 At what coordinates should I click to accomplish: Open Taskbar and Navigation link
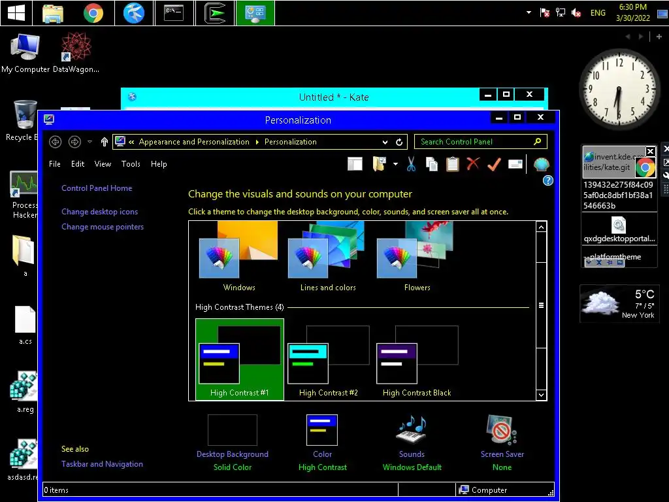point(102,464)
